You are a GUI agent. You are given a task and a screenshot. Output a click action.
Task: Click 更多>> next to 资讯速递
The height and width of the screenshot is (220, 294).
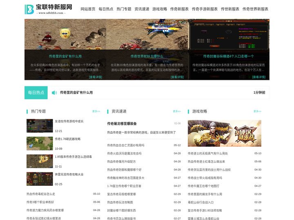pyautogui.click(x=177, y=111)
